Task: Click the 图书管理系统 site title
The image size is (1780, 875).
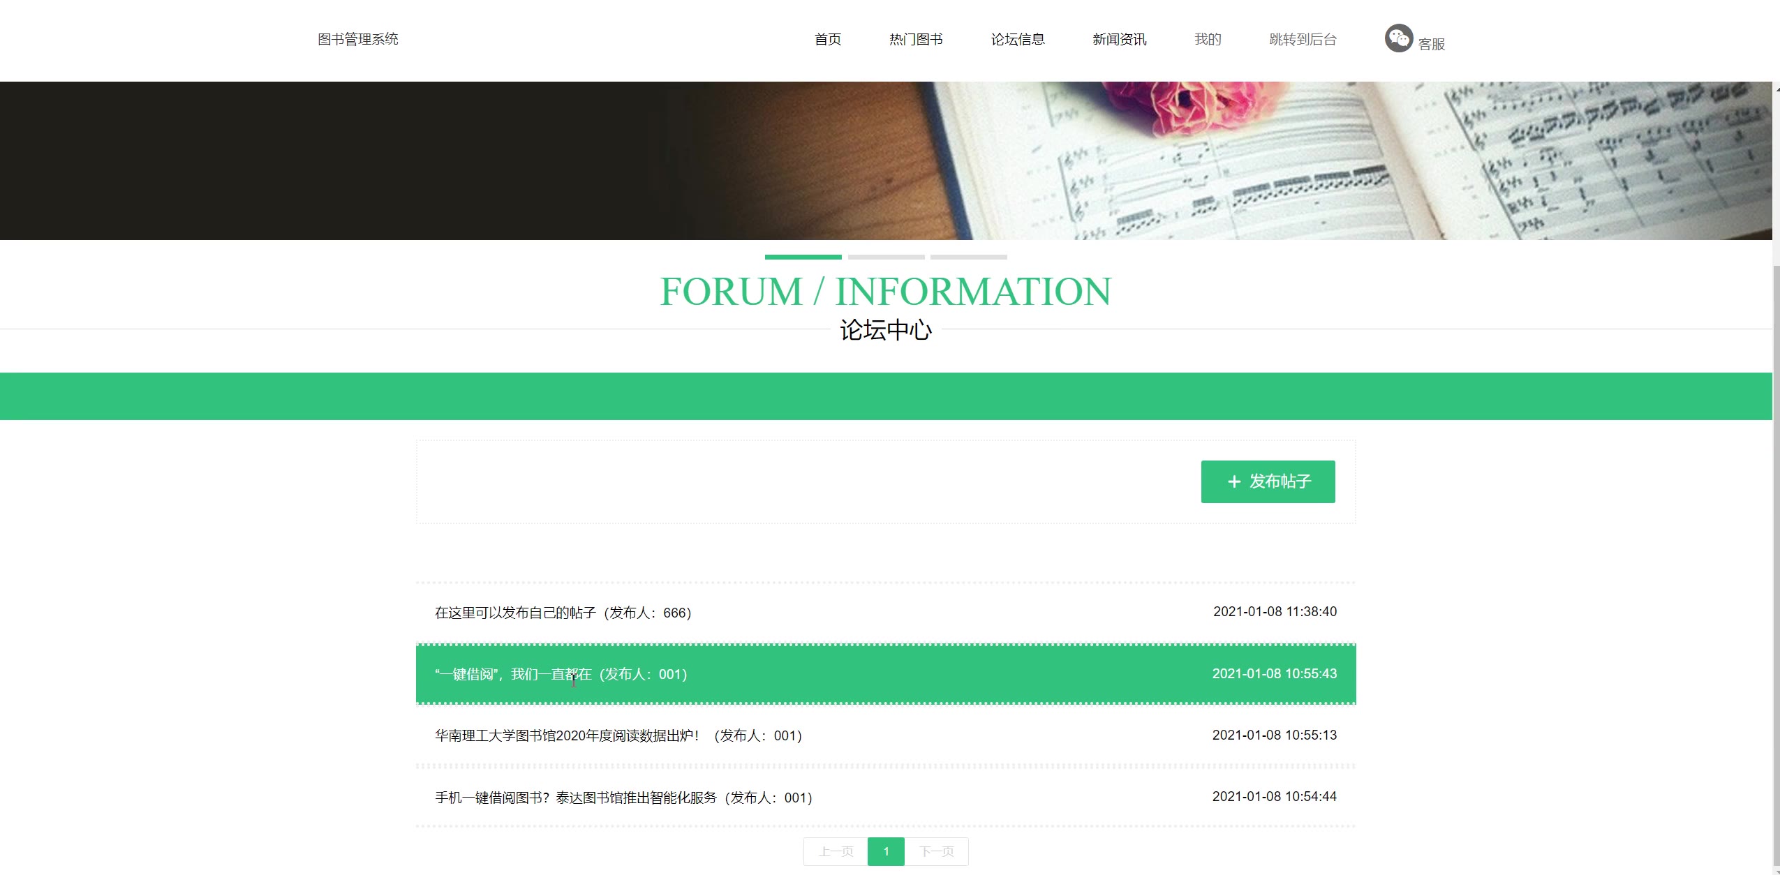Action: [357, 39]
